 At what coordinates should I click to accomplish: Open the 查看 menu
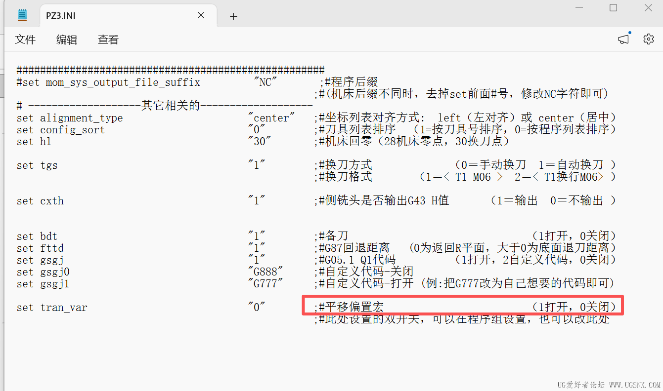(108, 39)
